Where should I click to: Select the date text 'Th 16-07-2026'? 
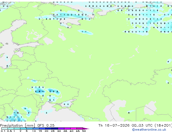pyautogui.click(x=114, y=126)
